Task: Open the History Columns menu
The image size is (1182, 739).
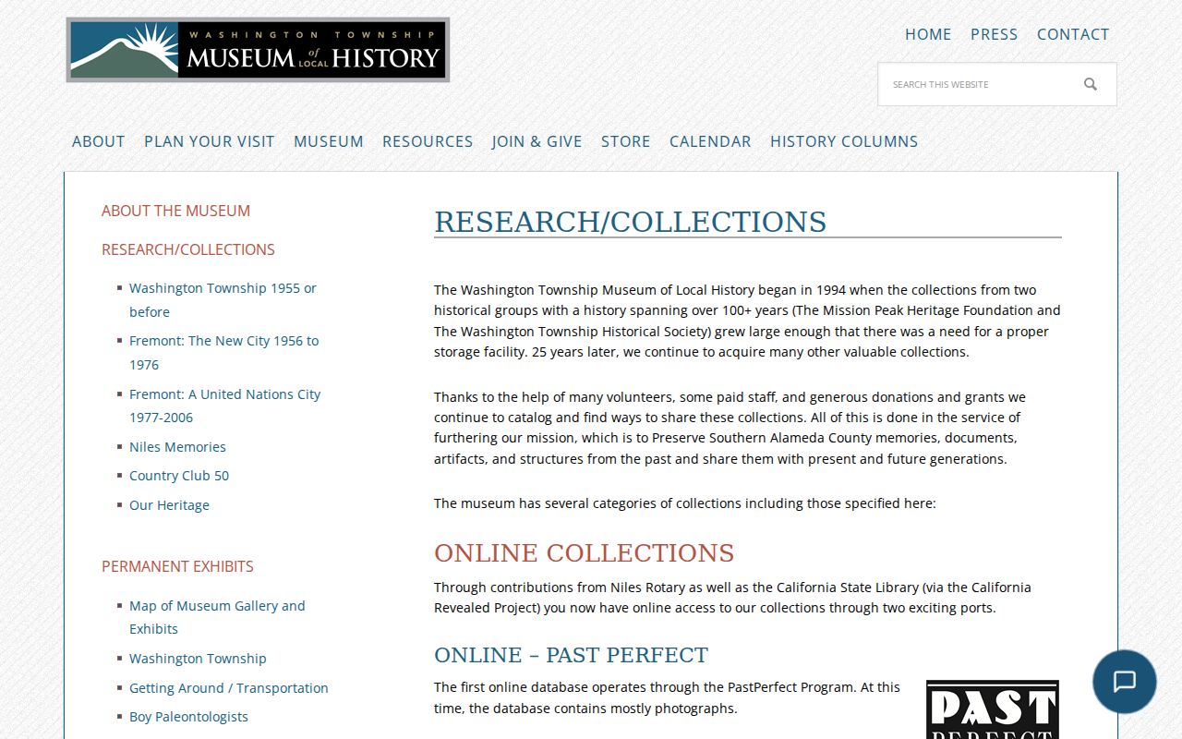Action: point(844,141)
